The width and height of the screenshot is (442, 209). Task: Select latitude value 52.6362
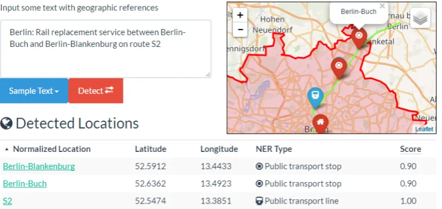coord(150,184)
